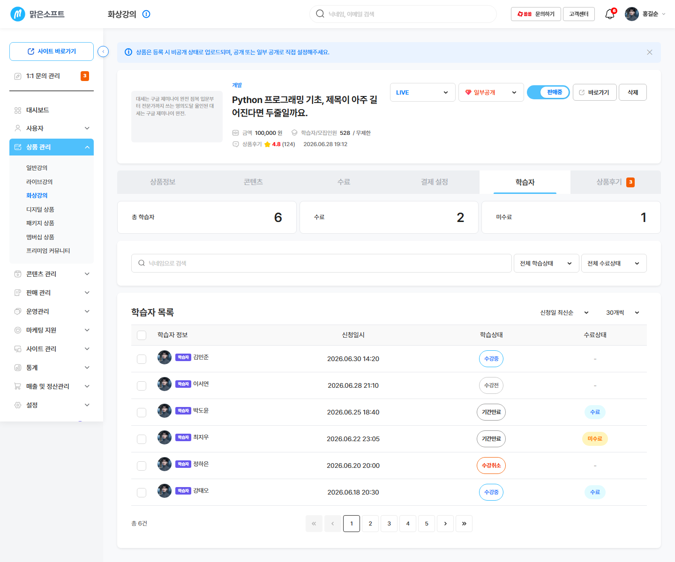Screen dimensions: 675x562
Task: Switch to the 수료 tab
Action: [344, 182]
